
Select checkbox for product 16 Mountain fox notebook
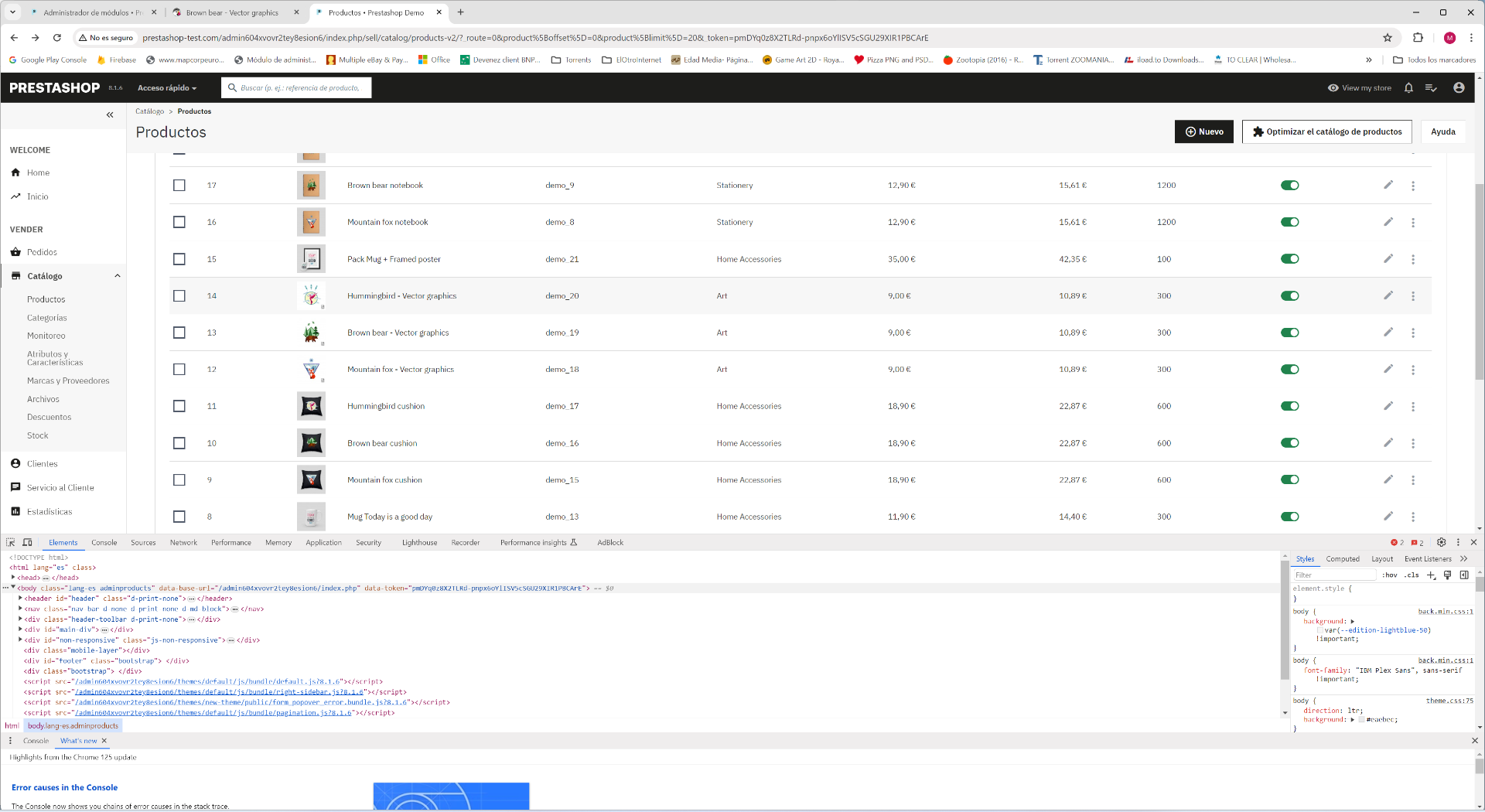click(179, 222)
